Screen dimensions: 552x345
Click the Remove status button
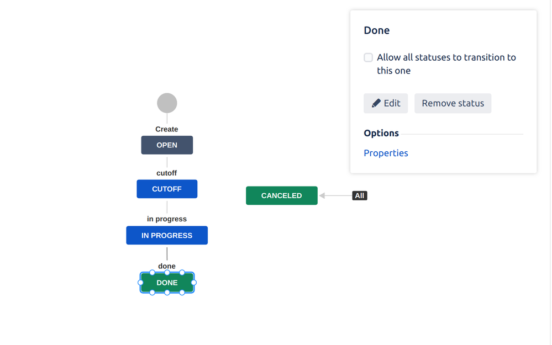453,103
